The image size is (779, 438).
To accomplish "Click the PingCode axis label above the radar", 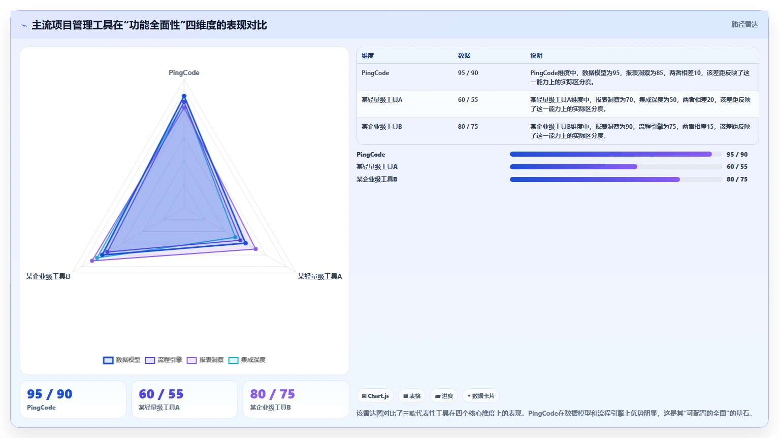I will (184, 72).
